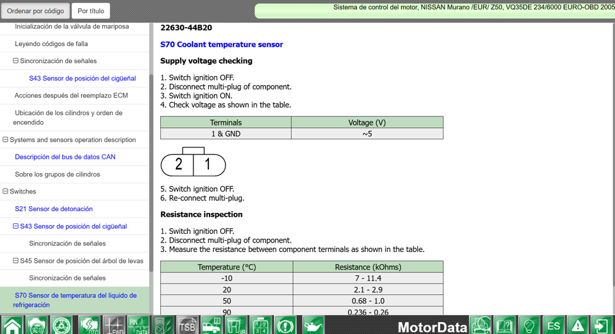Open the connector pinout 1-2-3-4 icon
Image resolution: width=615 pixels, height=334 pixels.
(x=261, y=325)
